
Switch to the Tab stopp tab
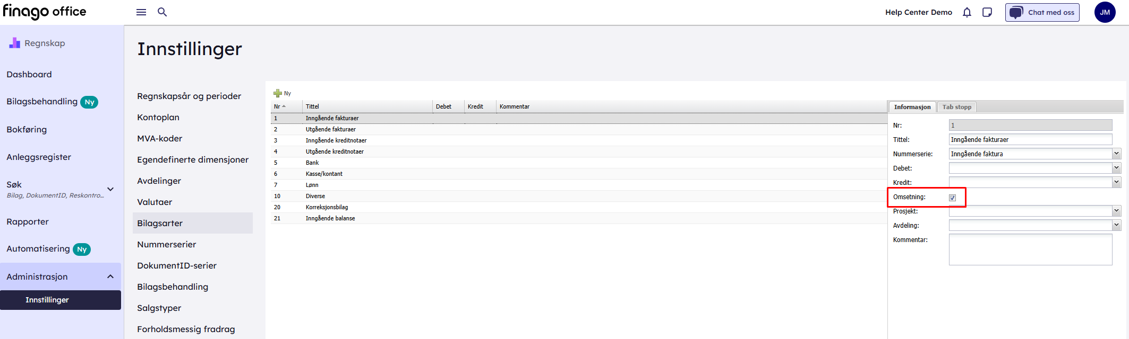(x=956, y=107)
